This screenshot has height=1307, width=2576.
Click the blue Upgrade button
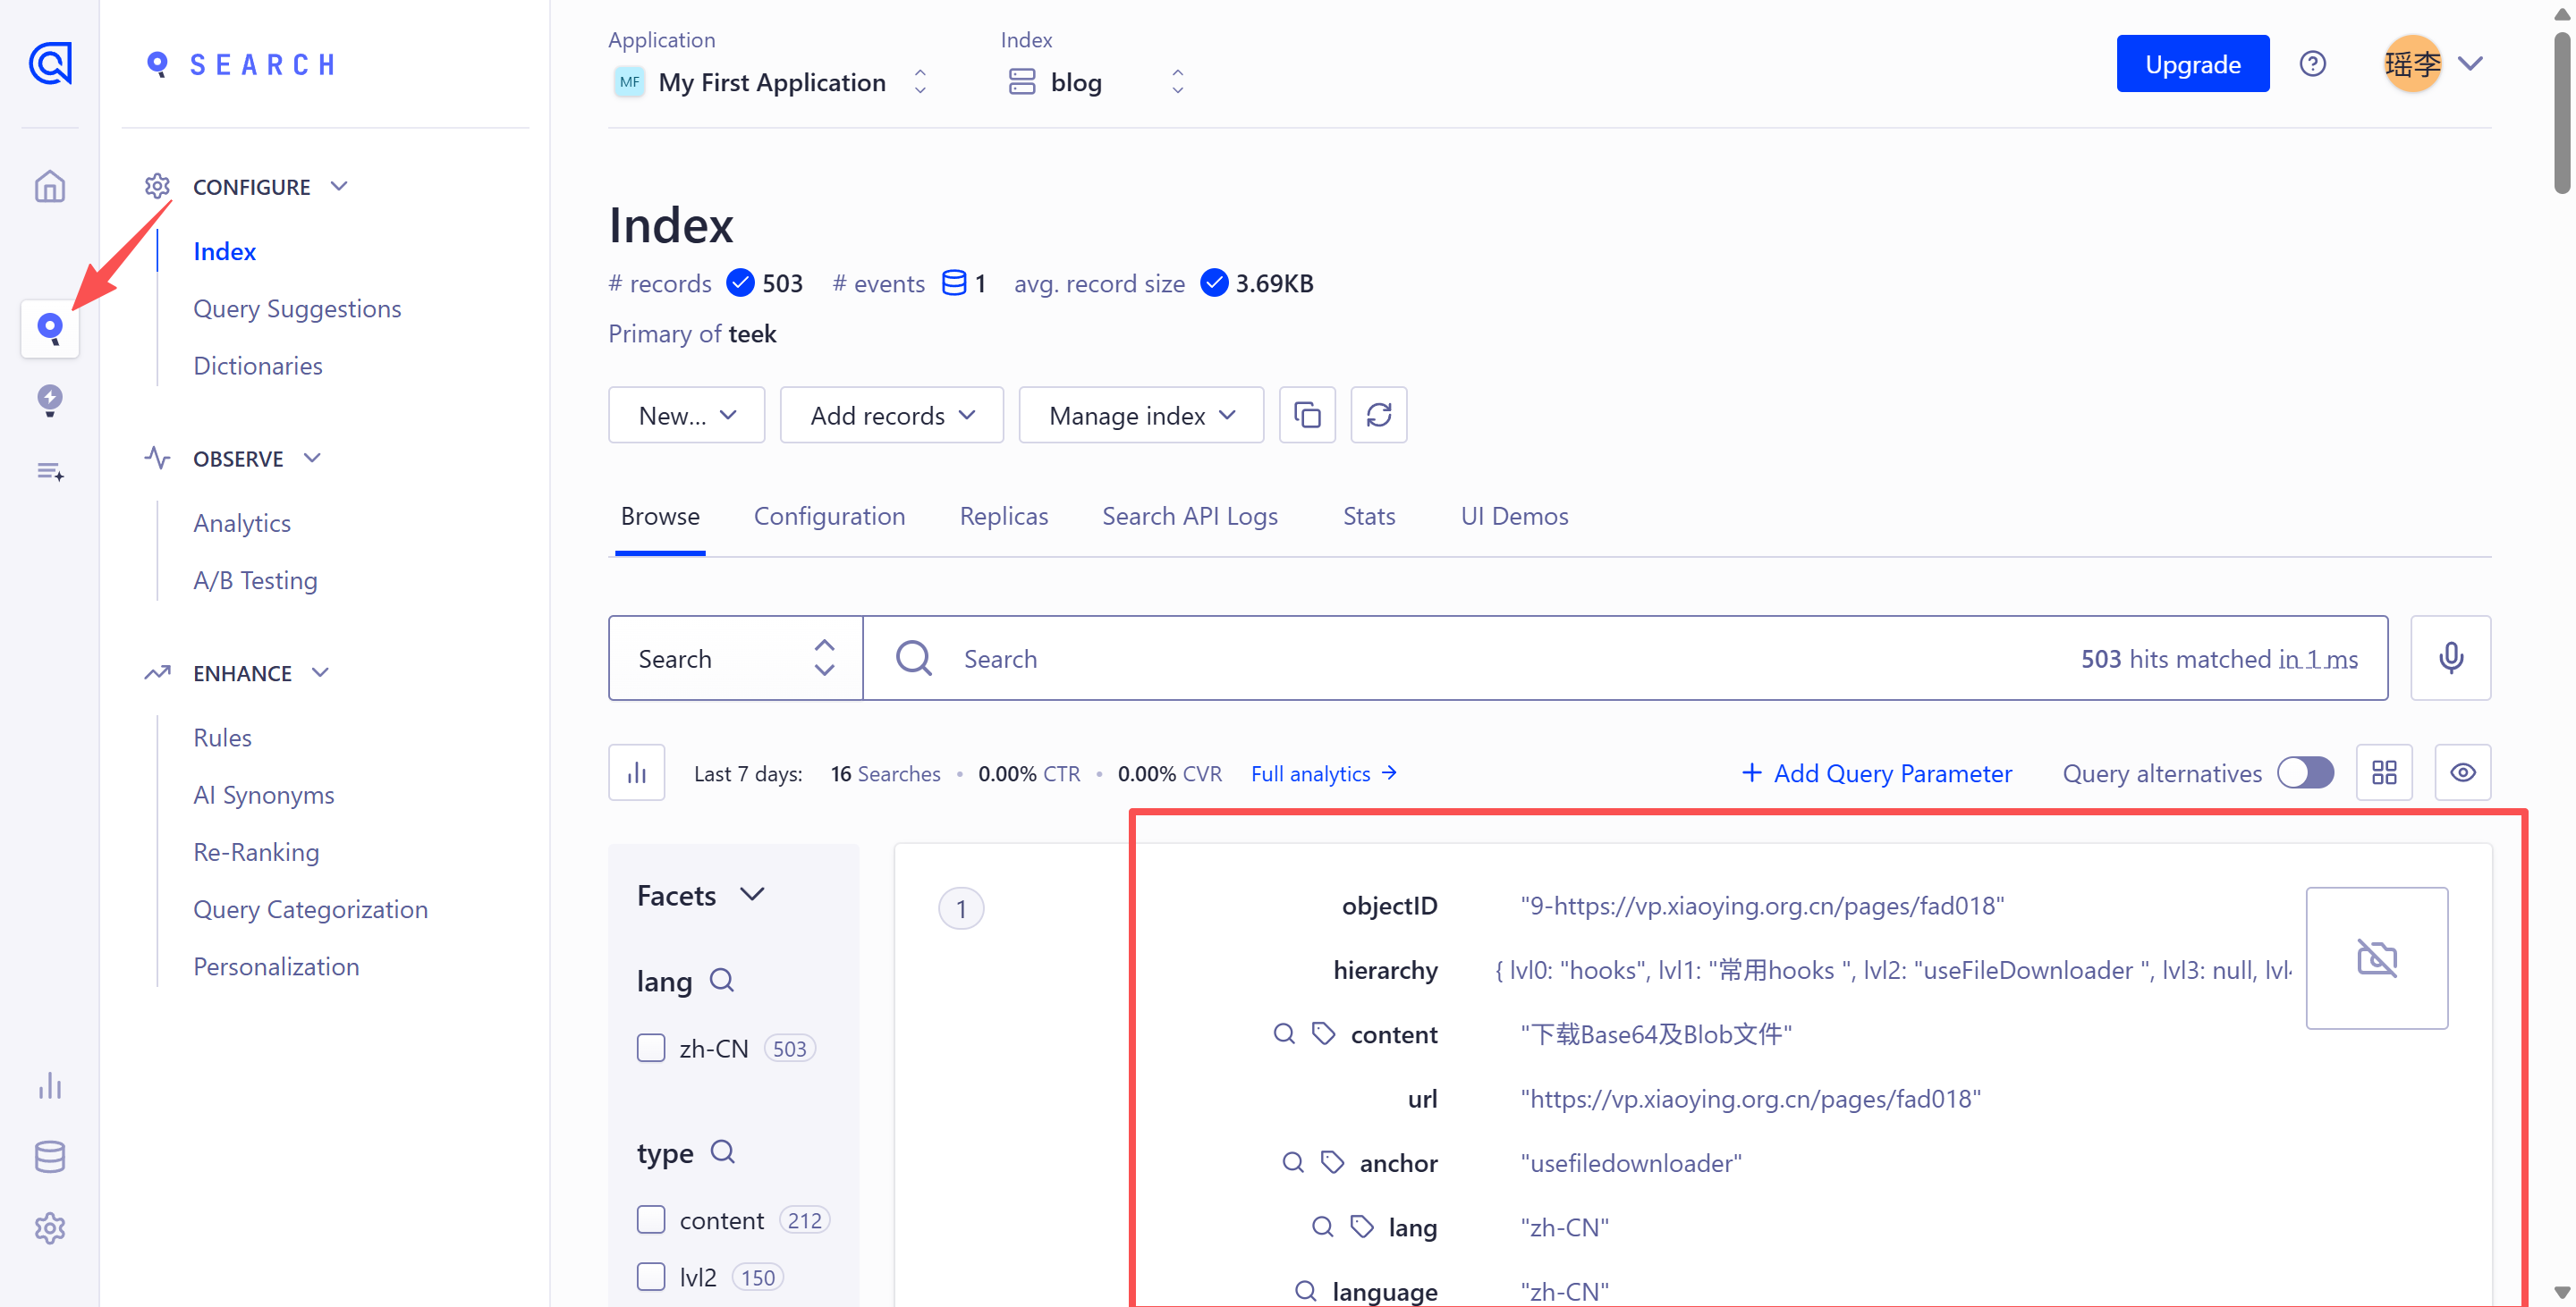pyautogui.click(x=2192, y=64)
